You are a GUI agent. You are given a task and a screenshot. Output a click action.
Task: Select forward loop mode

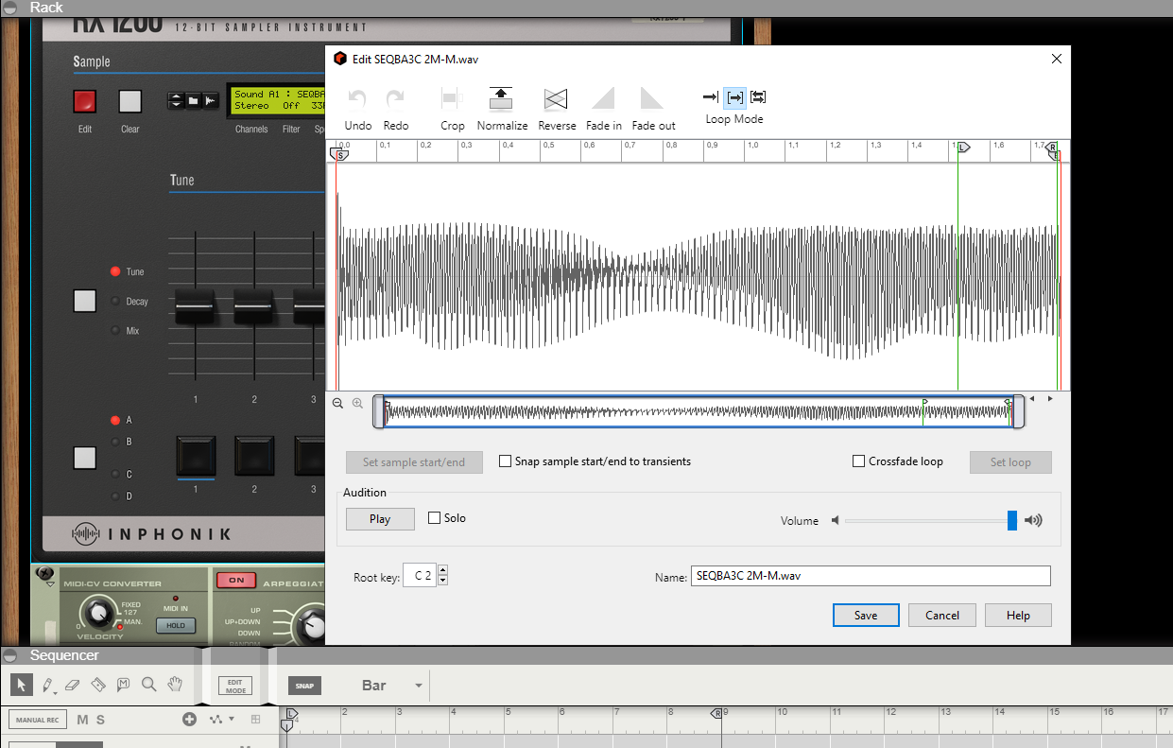734,96
